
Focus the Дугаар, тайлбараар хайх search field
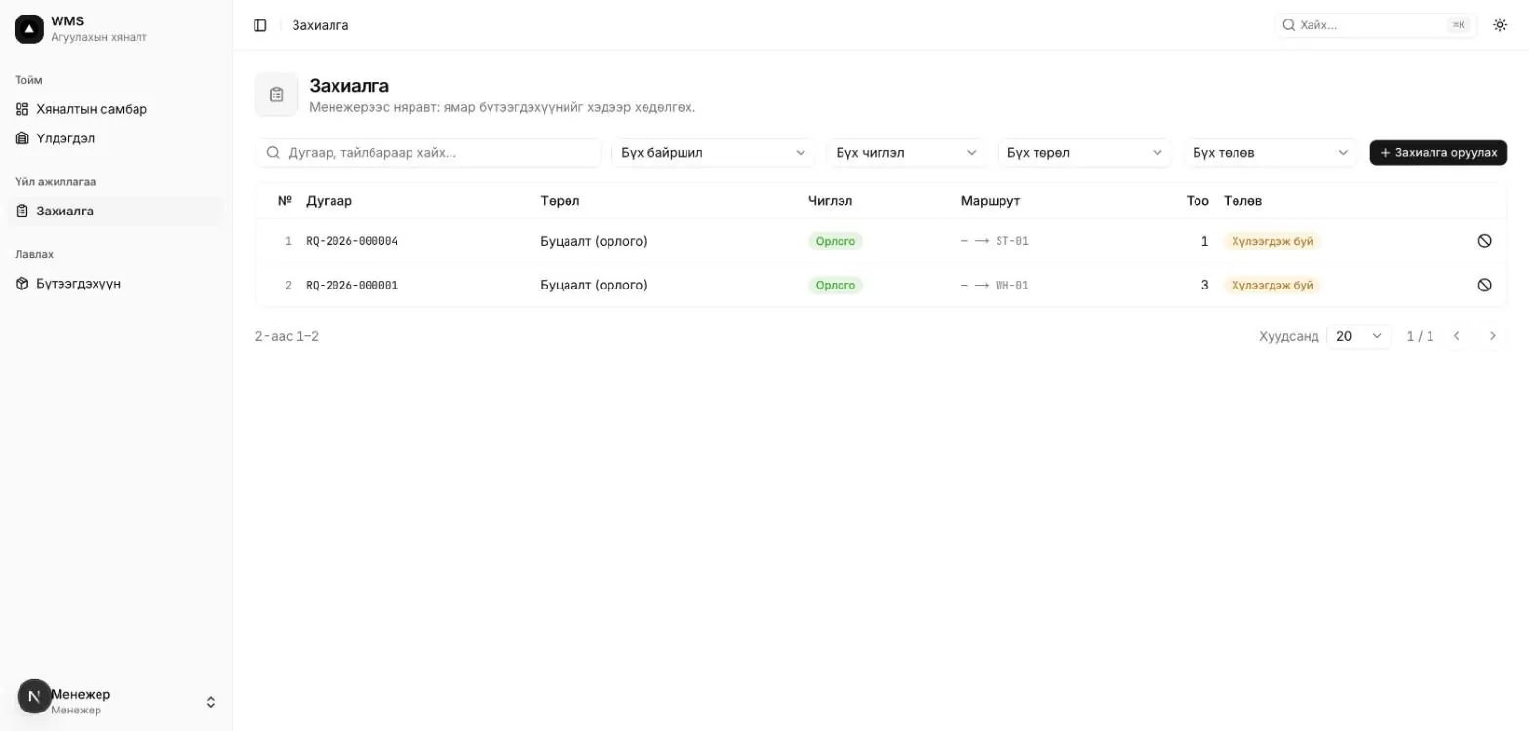tap(429, 153)
